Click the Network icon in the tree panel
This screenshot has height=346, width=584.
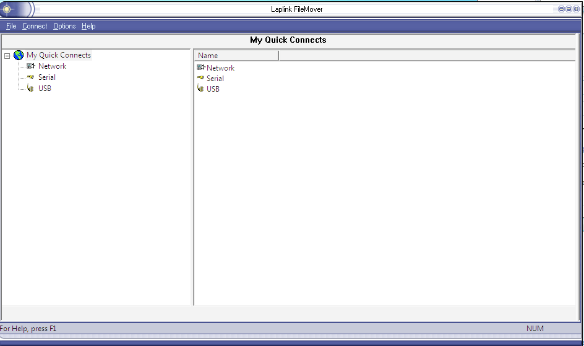[31, 66]
